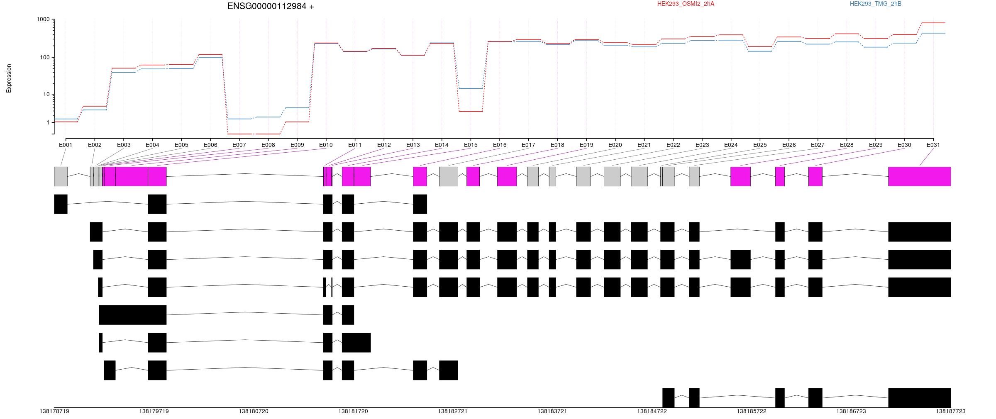Click the exon label E002

pos(95,145)
